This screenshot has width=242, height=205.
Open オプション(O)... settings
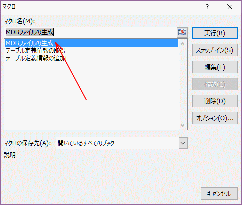pyautogui.click(x=215, y=118)
